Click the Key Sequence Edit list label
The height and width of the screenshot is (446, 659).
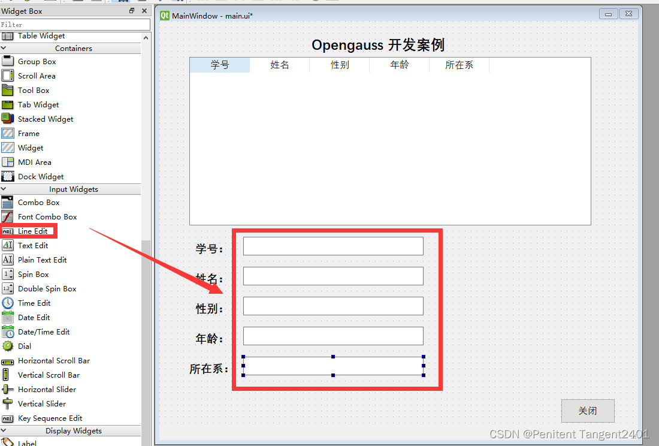50,418
